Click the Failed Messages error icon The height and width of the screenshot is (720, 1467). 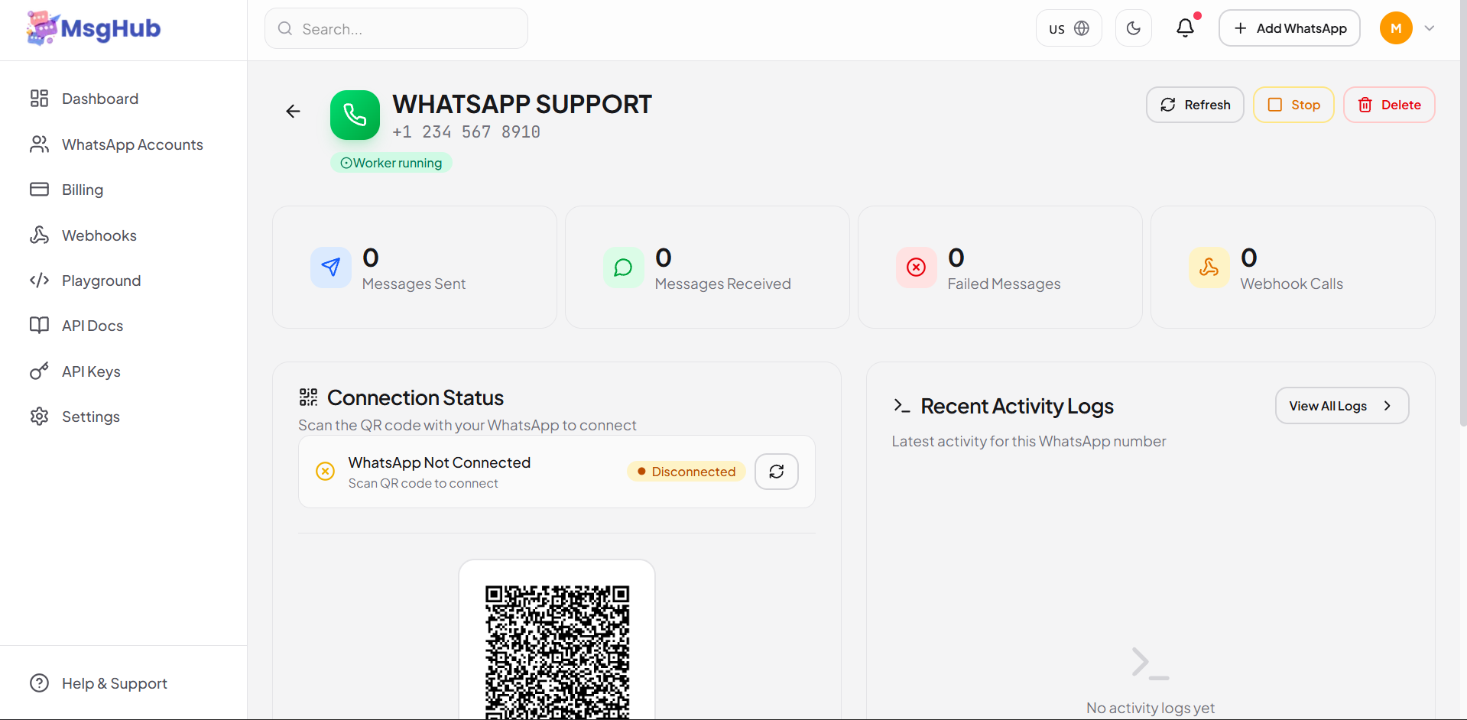[x=917, y=268]
